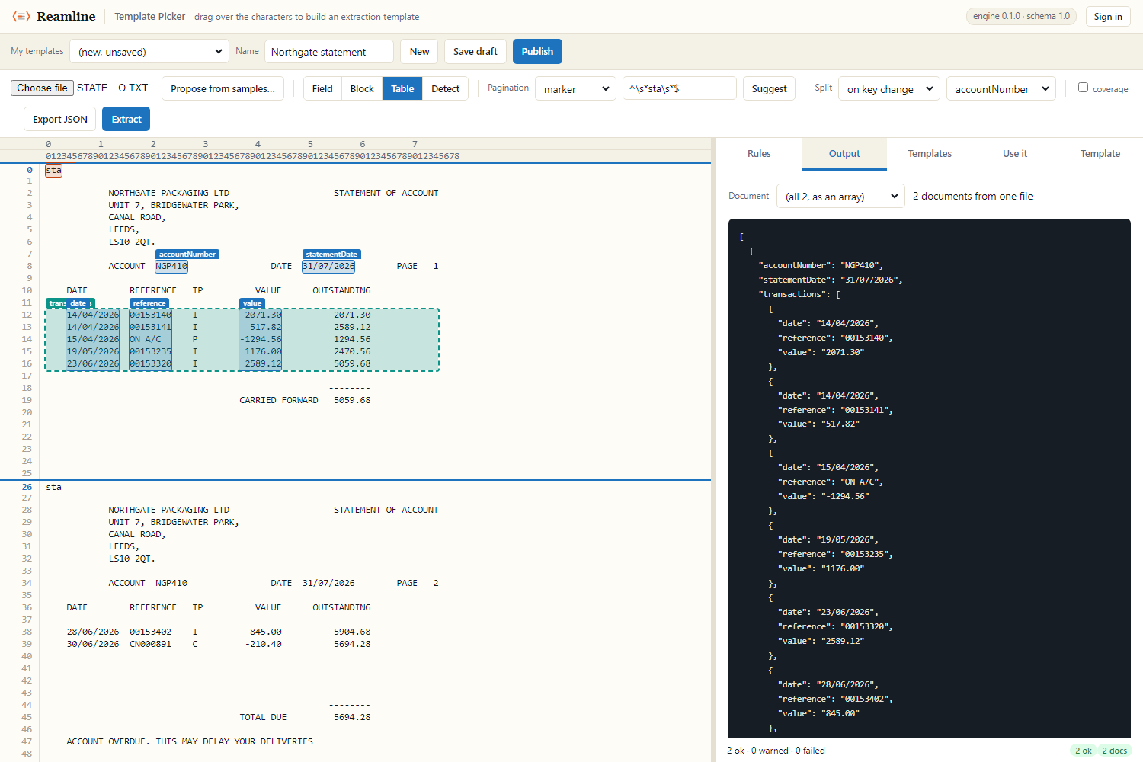Click the ACCOUNT OVERDUE notice line
This screenshot has width=1143, height=762.
(x=190, y=741)
